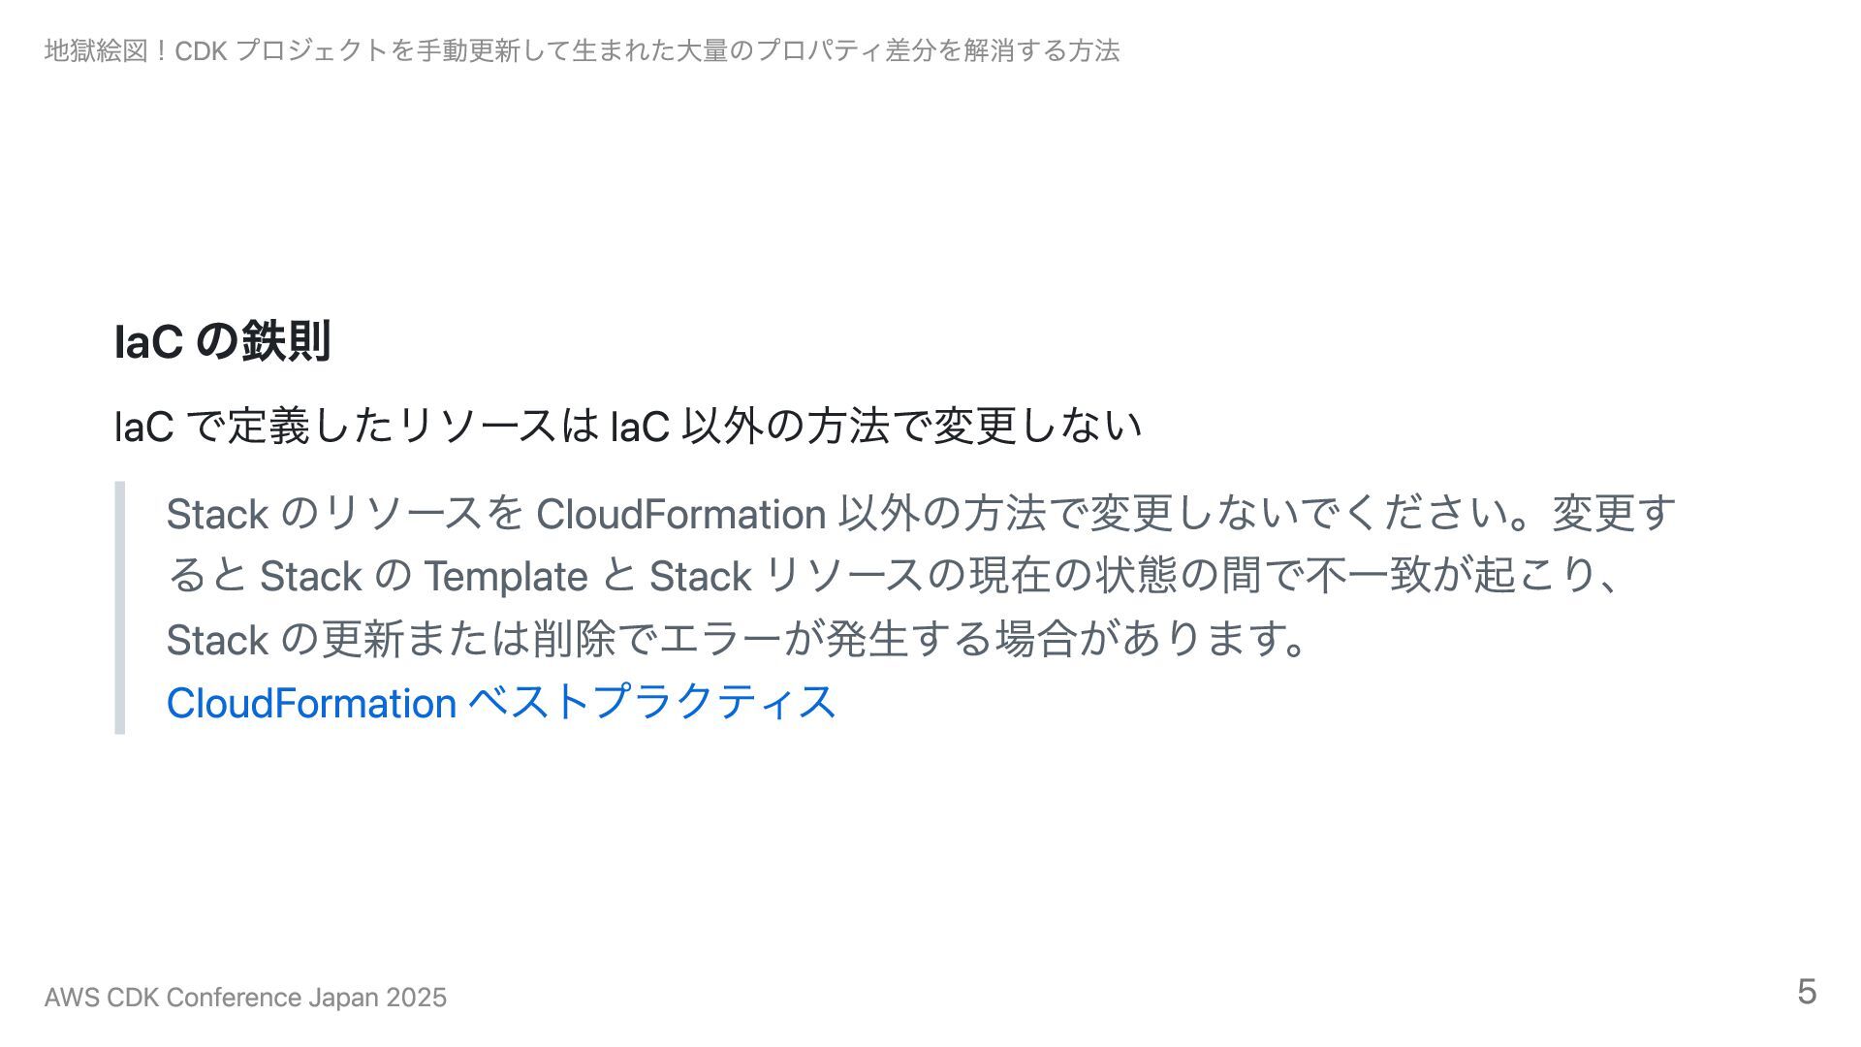The width and height of the screenshot is (1861, 1047).
Task: Click 以外の方法 in the black subtitle line
Action: (785, 426)
